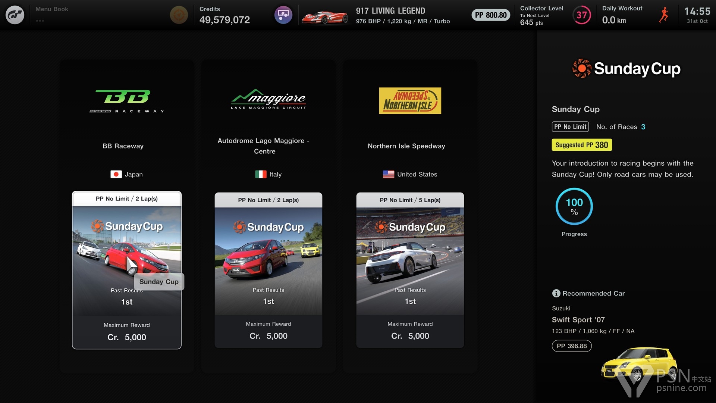Click the 14:55 clock display
The height and width of the screenshot is (403, 716).
697,12
